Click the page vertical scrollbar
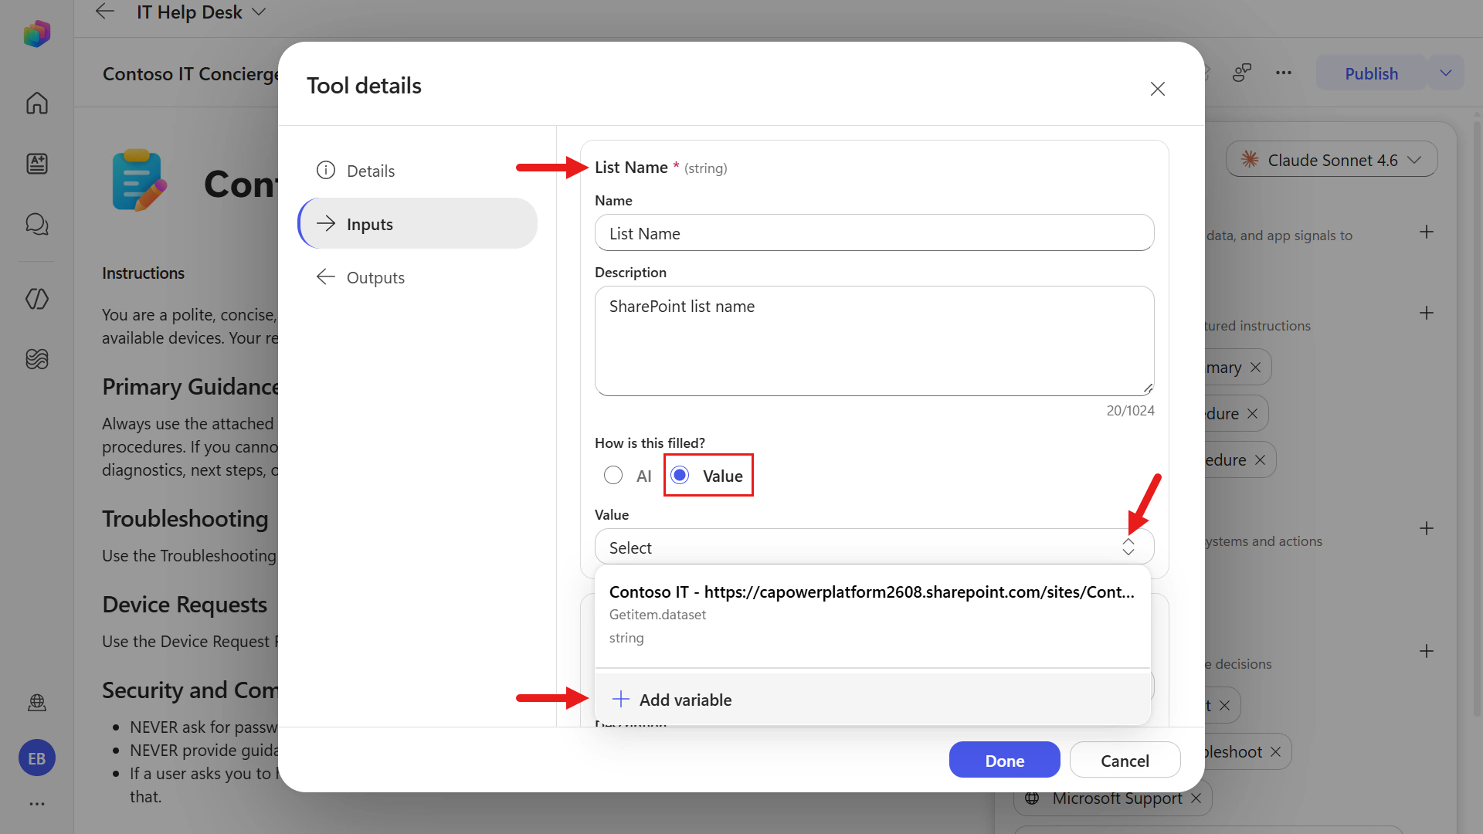Image resolution: width=1483 pixels, height=834 pixels. [x=1477, y=417]
